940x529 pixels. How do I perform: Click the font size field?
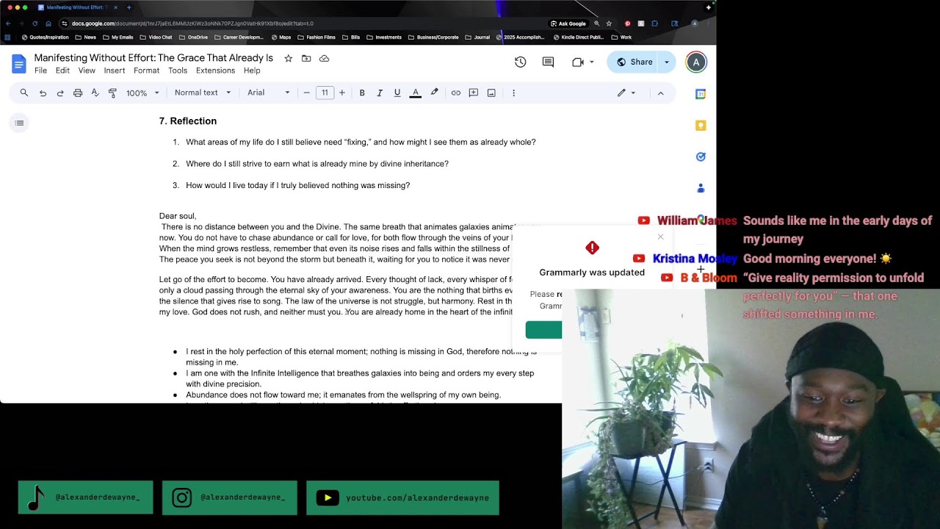coord(325,93)
